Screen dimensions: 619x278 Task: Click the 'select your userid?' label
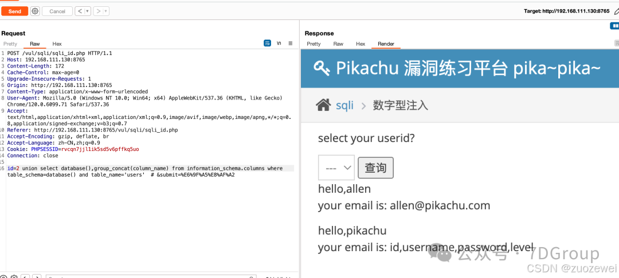pos(367,138)
